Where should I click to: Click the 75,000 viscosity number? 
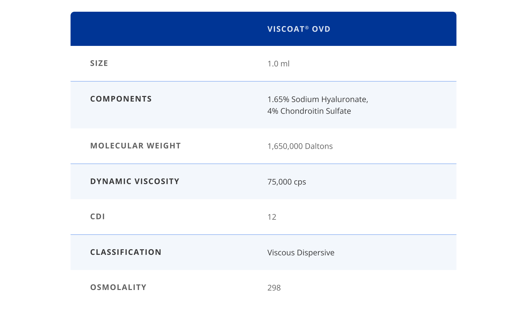[x=279, y=182]
